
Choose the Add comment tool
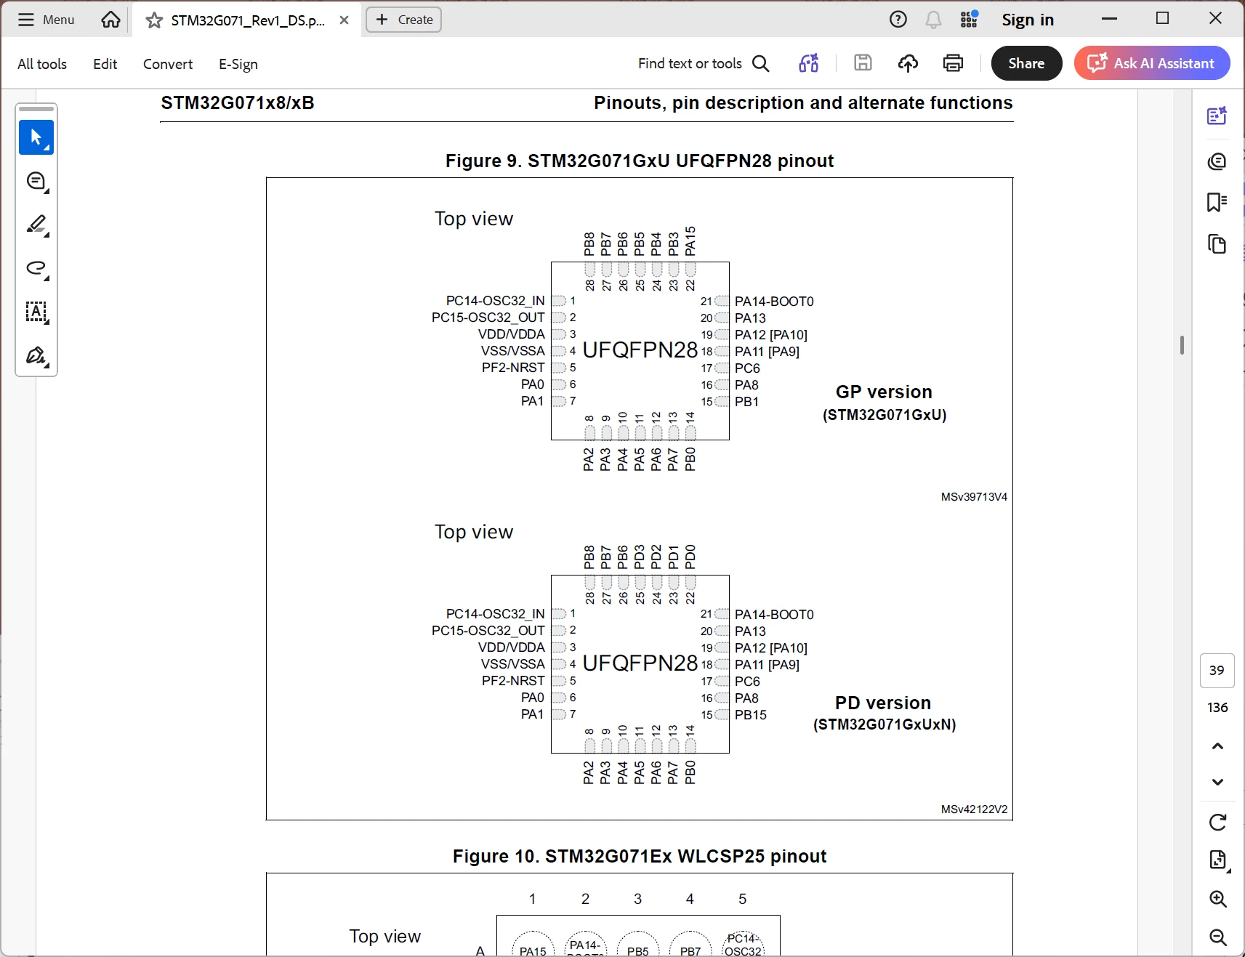[36, 182]
